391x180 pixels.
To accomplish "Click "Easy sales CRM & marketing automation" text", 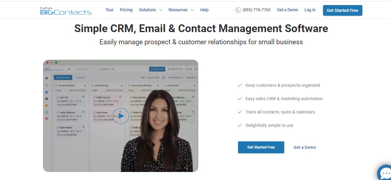I will tap(284, 99).
